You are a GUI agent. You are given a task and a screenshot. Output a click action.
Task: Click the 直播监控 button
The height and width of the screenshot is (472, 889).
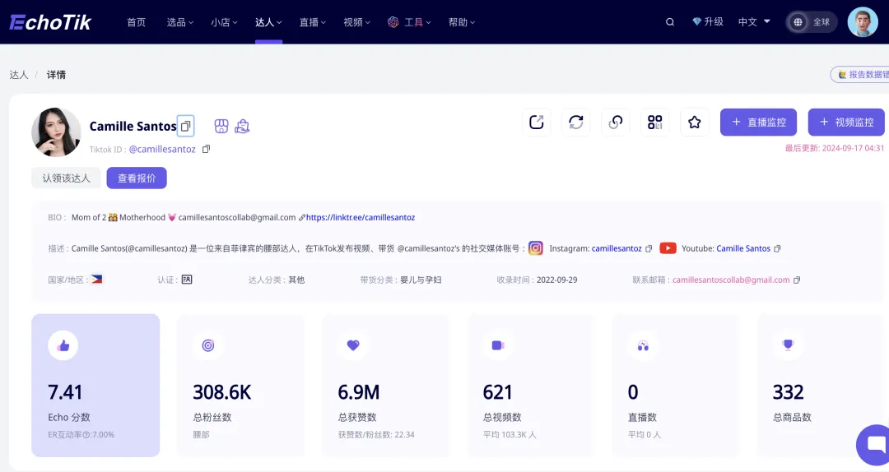758,122
